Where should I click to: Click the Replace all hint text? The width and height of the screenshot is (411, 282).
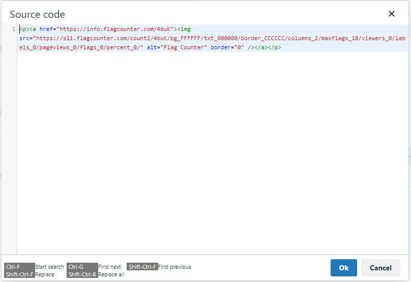pyautogui.click(x=111, y=274)
